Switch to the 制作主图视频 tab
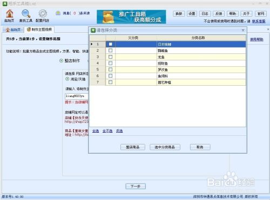 (x=39, y=29)
